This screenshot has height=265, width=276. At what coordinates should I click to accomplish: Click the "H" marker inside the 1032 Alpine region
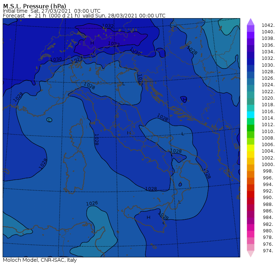tap(92, 43)
